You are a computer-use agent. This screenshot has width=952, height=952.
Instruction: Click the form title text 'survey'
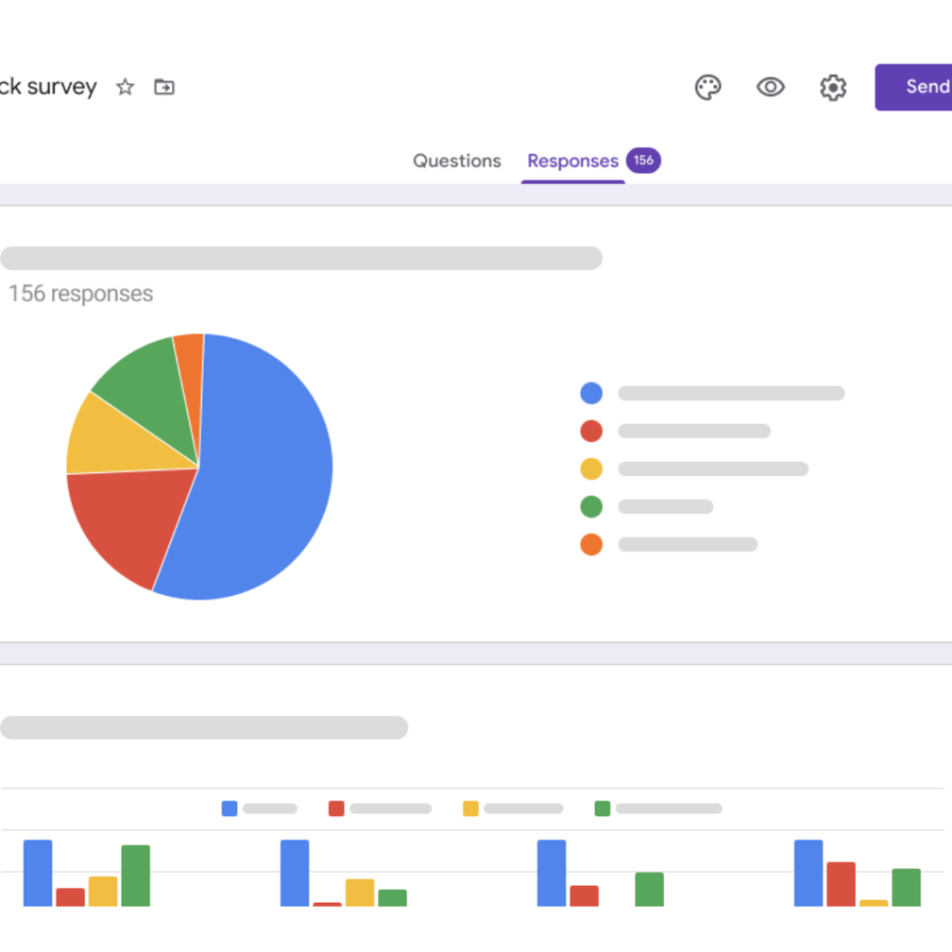[x=61, y=87]
